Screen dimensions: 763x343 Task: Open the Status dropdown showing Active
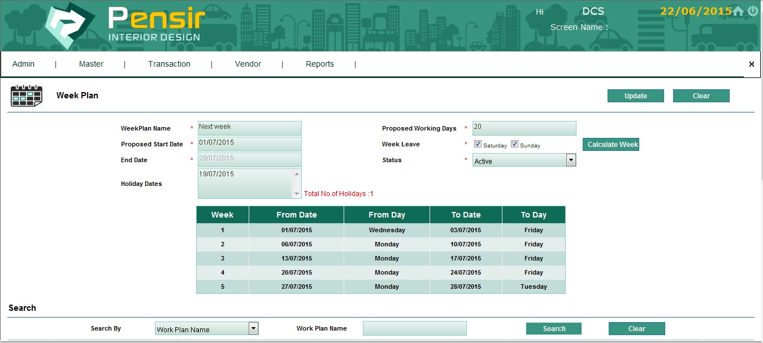coord(524,161)
